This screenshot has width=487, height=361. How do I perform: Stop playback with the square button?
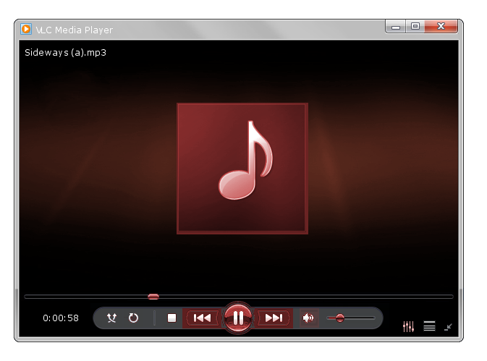click(x=171, y=318)
